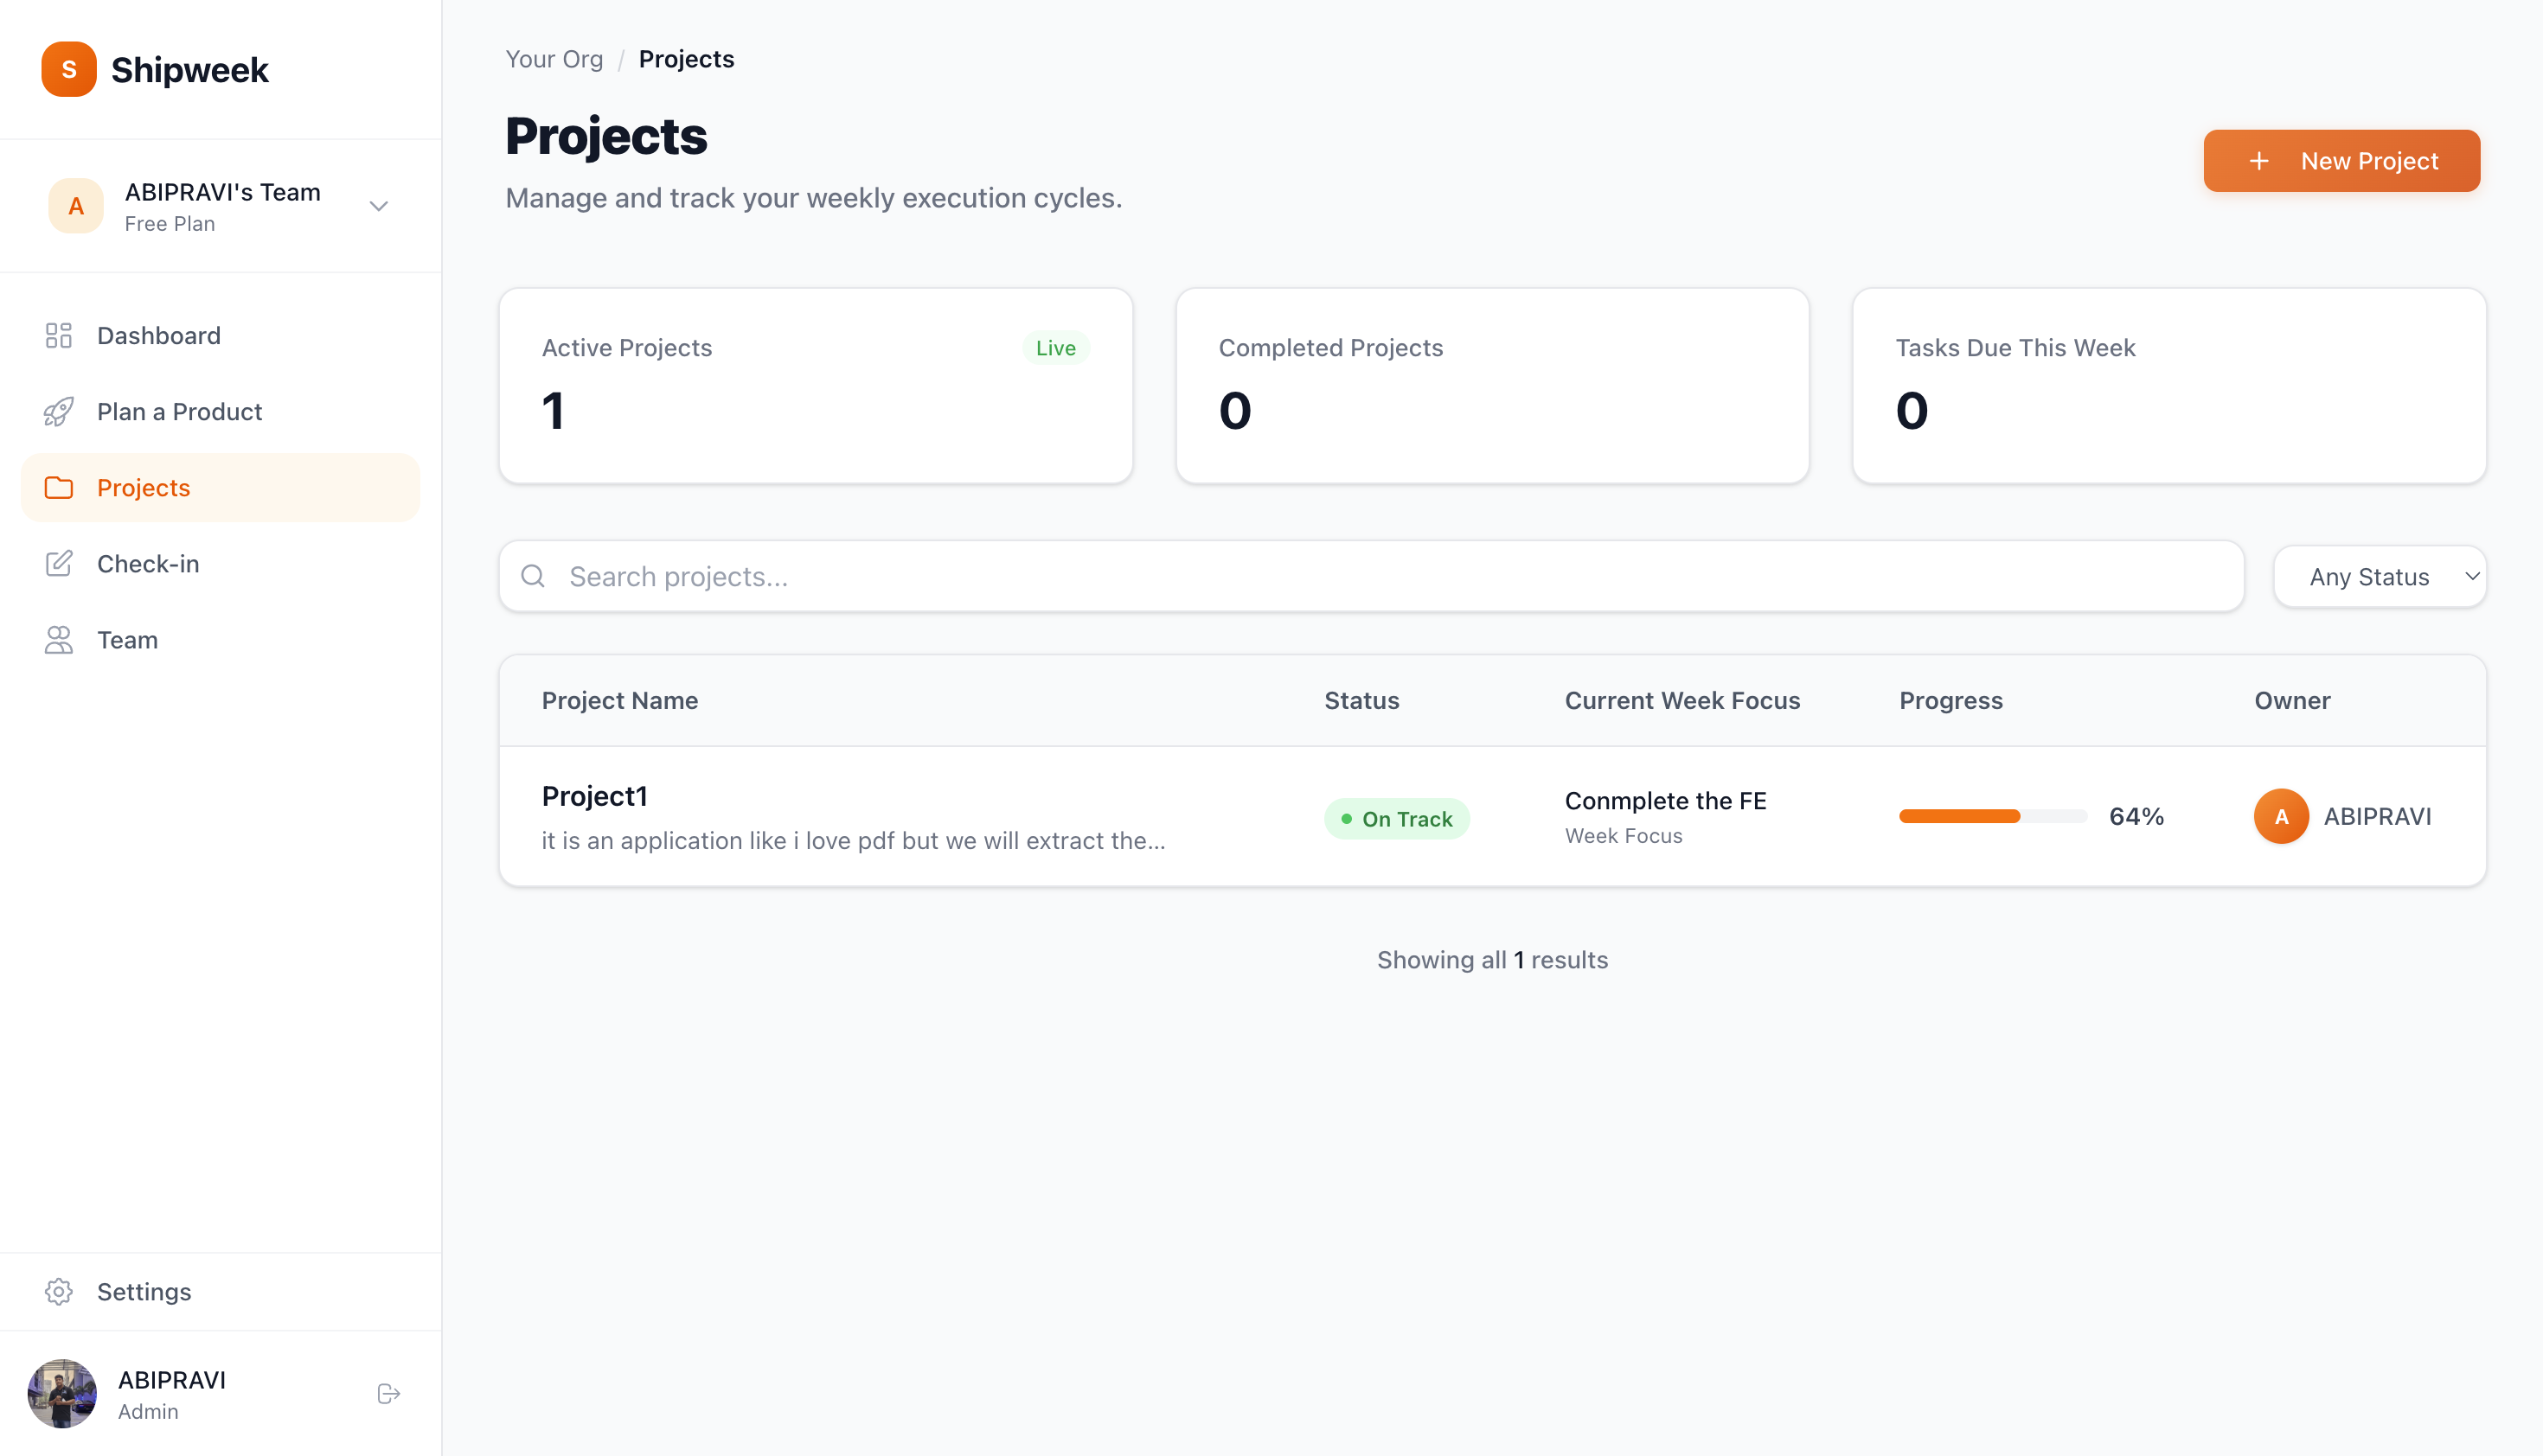This screenshot has width=2543, height=1456.
Task: Click the Dashboard grid icon
Action: click(59, 335)
